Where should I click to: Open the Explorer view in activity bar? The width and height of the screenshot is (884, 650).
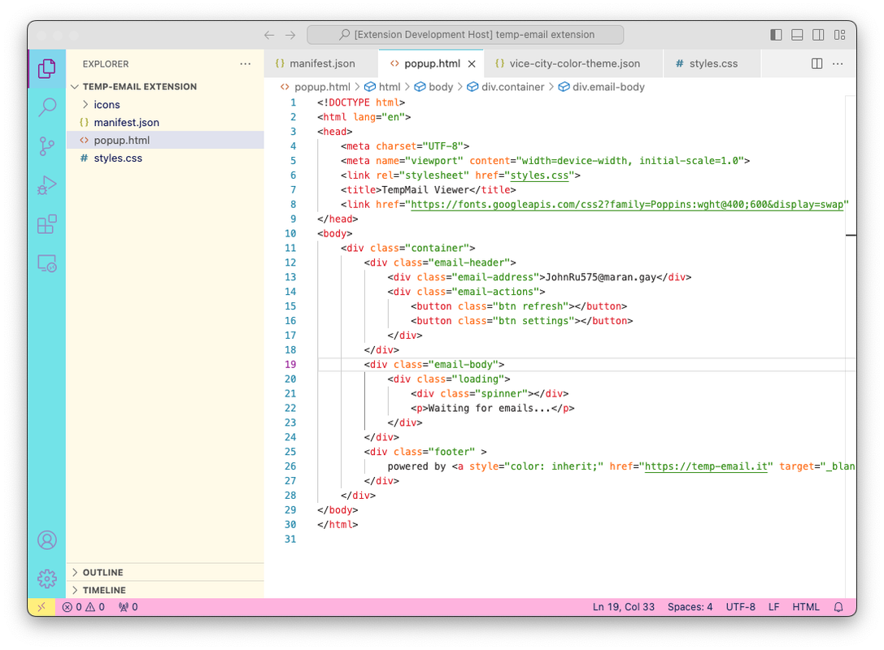(47, 69)
